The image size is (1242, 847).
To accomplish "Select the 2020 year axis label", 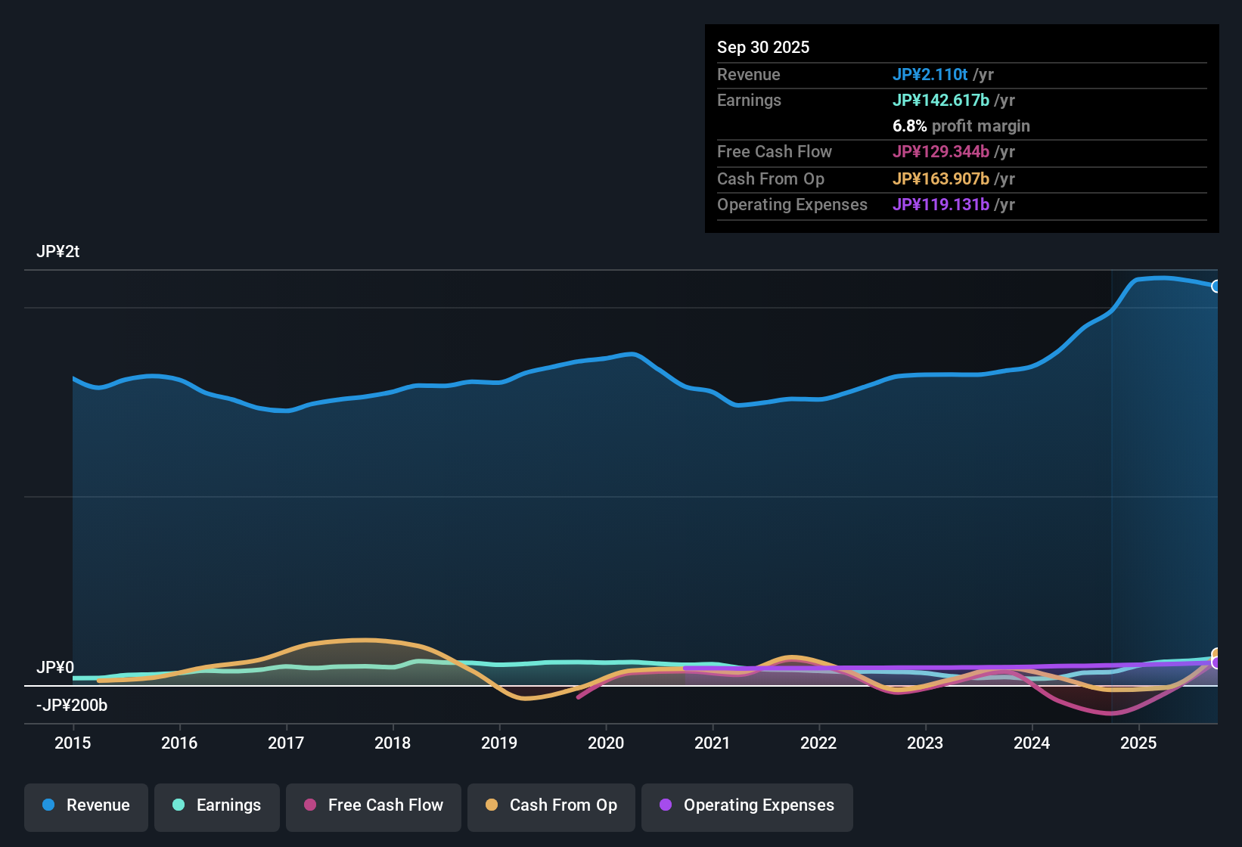I will (606, 743).
